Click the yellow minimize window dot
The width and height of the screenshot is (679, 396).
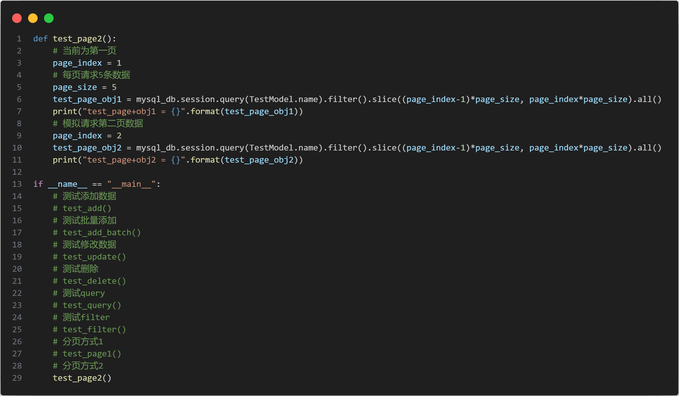(x=33, y=18)
